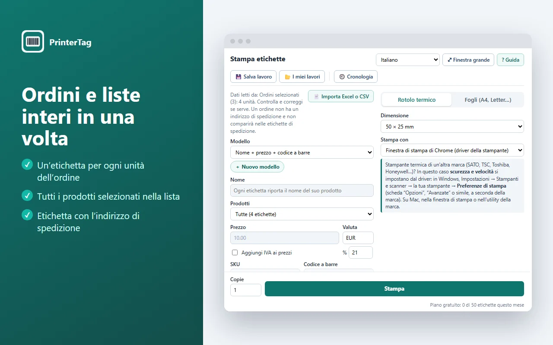Image resolution: width=553 pixels, height=345 pixels.
Task: Open the Italiano language dropdown
Action: (408, 60)
